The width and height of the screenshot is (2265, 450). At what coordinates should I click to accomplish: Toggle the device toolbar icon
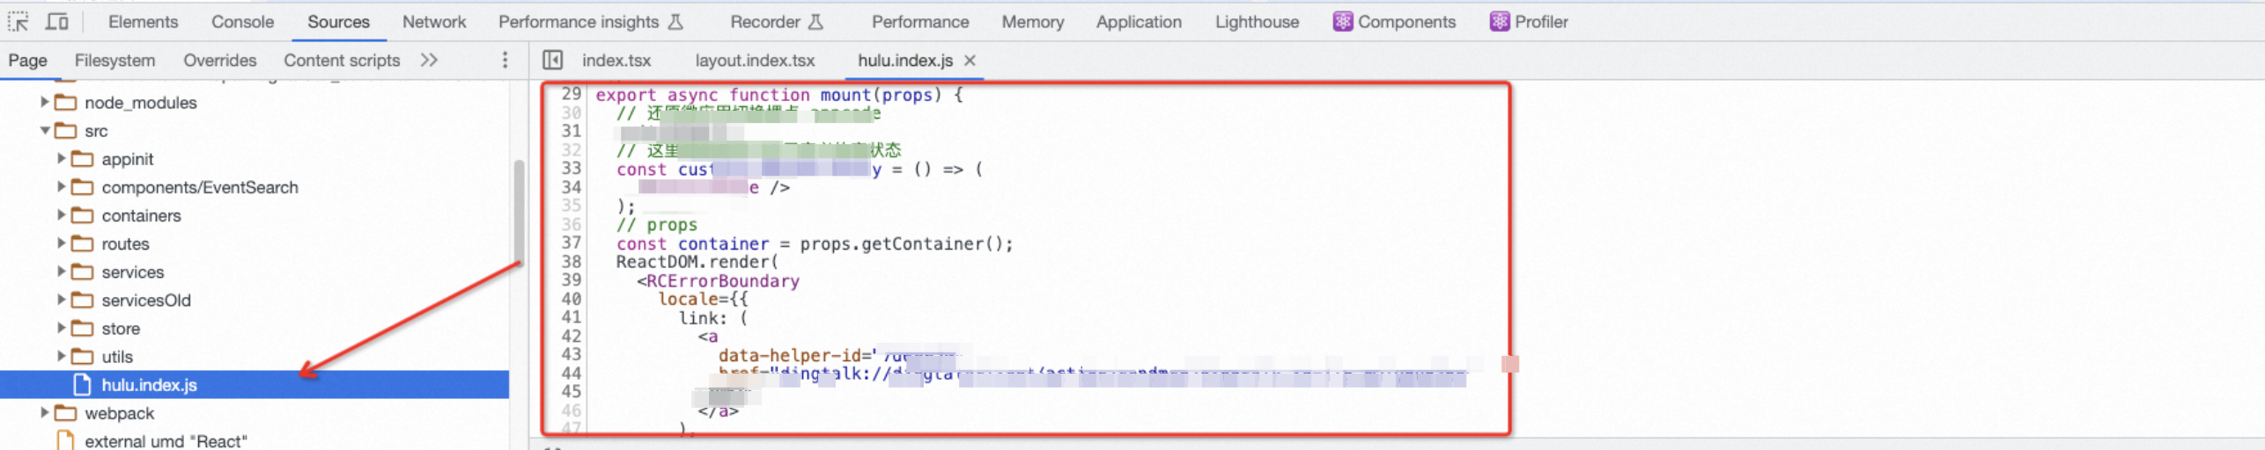click(57, 21)
